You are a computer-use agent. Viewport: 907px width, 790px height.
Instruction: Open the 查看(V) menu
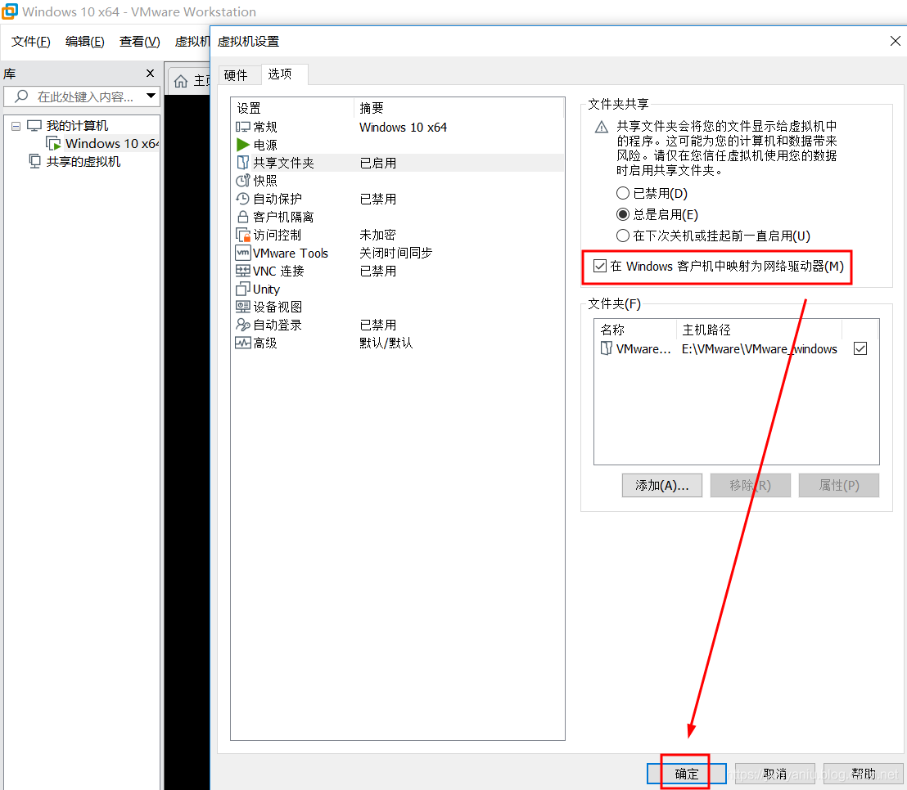click(139, 41)
